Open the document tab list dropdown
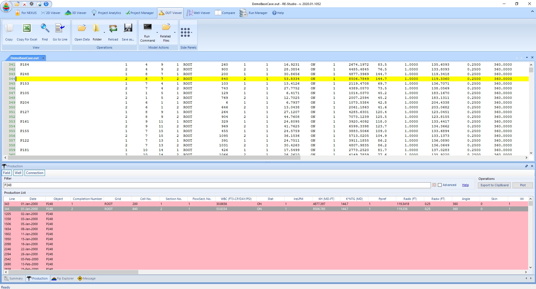This screenshot has width=536, height=289. click(x=527, y=58)
